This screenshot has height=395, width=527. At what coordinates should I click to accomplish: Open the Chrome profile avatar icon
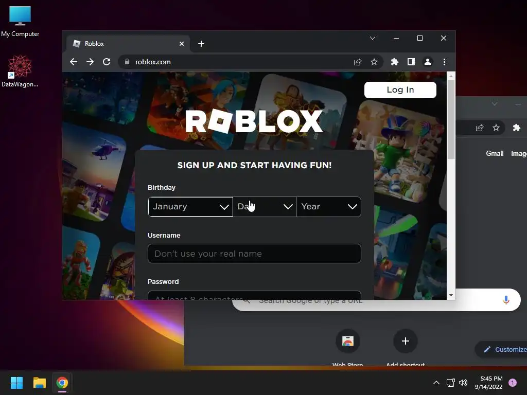428,62
